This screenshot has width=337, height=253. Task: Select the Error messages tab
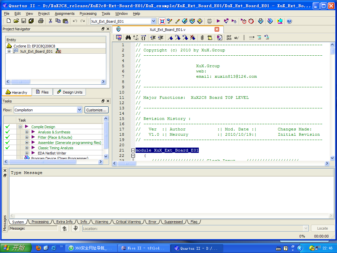click(152, 222)
